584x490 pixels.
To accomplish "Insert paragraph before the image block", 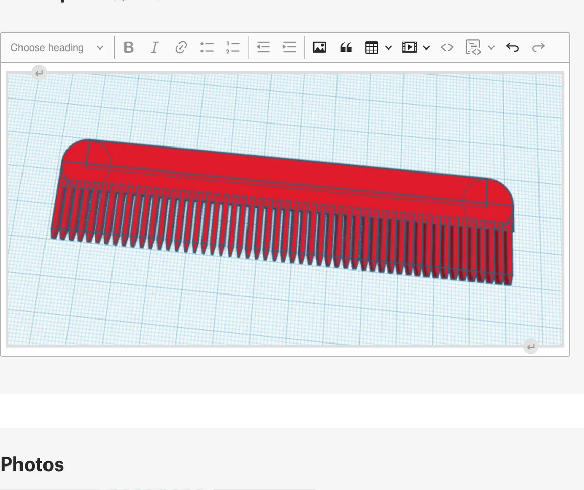I will [x=39, y=73].
